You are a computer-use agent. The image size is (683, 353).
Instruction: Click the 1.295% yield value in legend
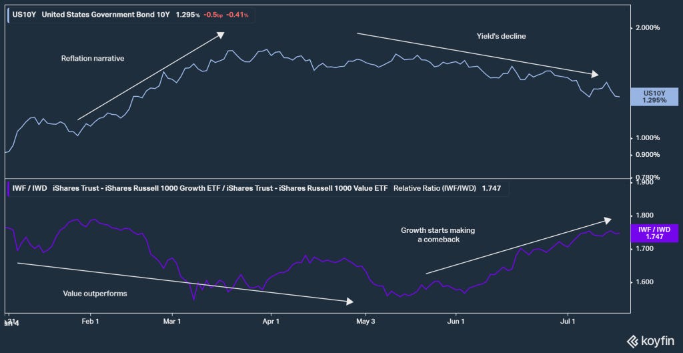187,15
